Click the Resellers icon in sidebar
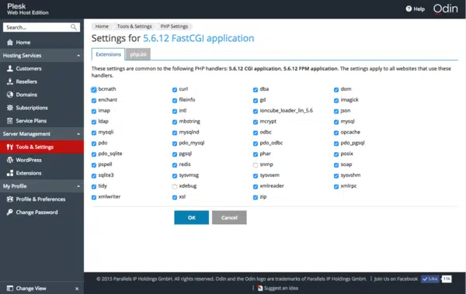466x294 pixels. tap(10, 81)
